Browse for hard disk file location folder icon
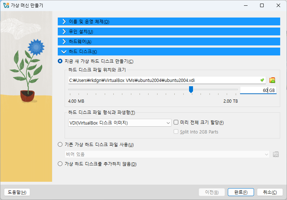 click(x=272, y=80)
